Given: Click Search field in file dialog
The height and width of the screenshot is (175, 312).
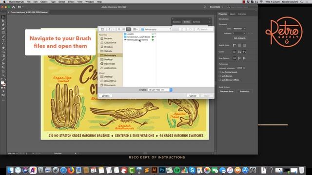Looking at the screenshot, I should 204,29.
